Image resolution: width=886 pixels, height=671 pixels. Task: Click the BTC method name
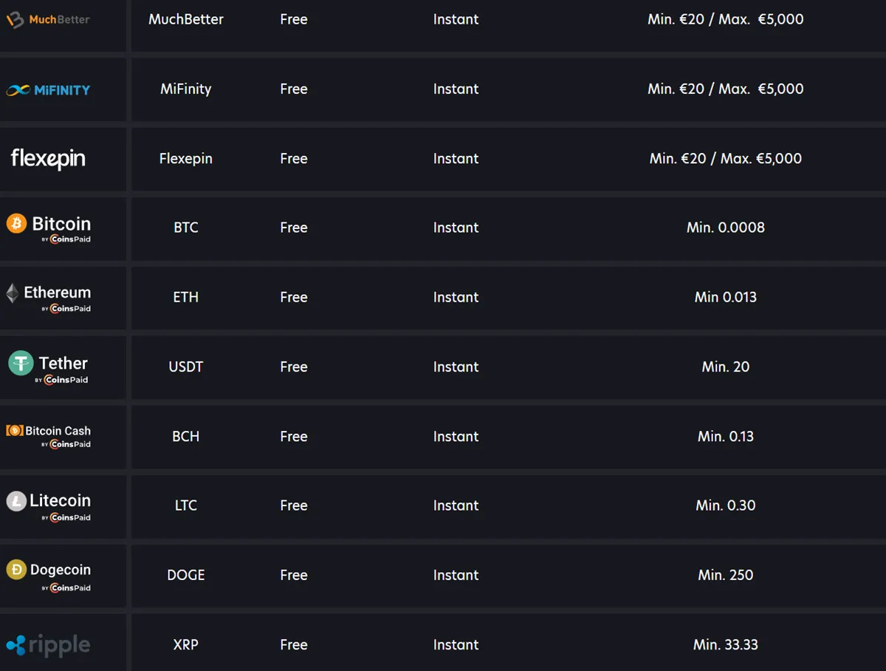coord(186,228)
